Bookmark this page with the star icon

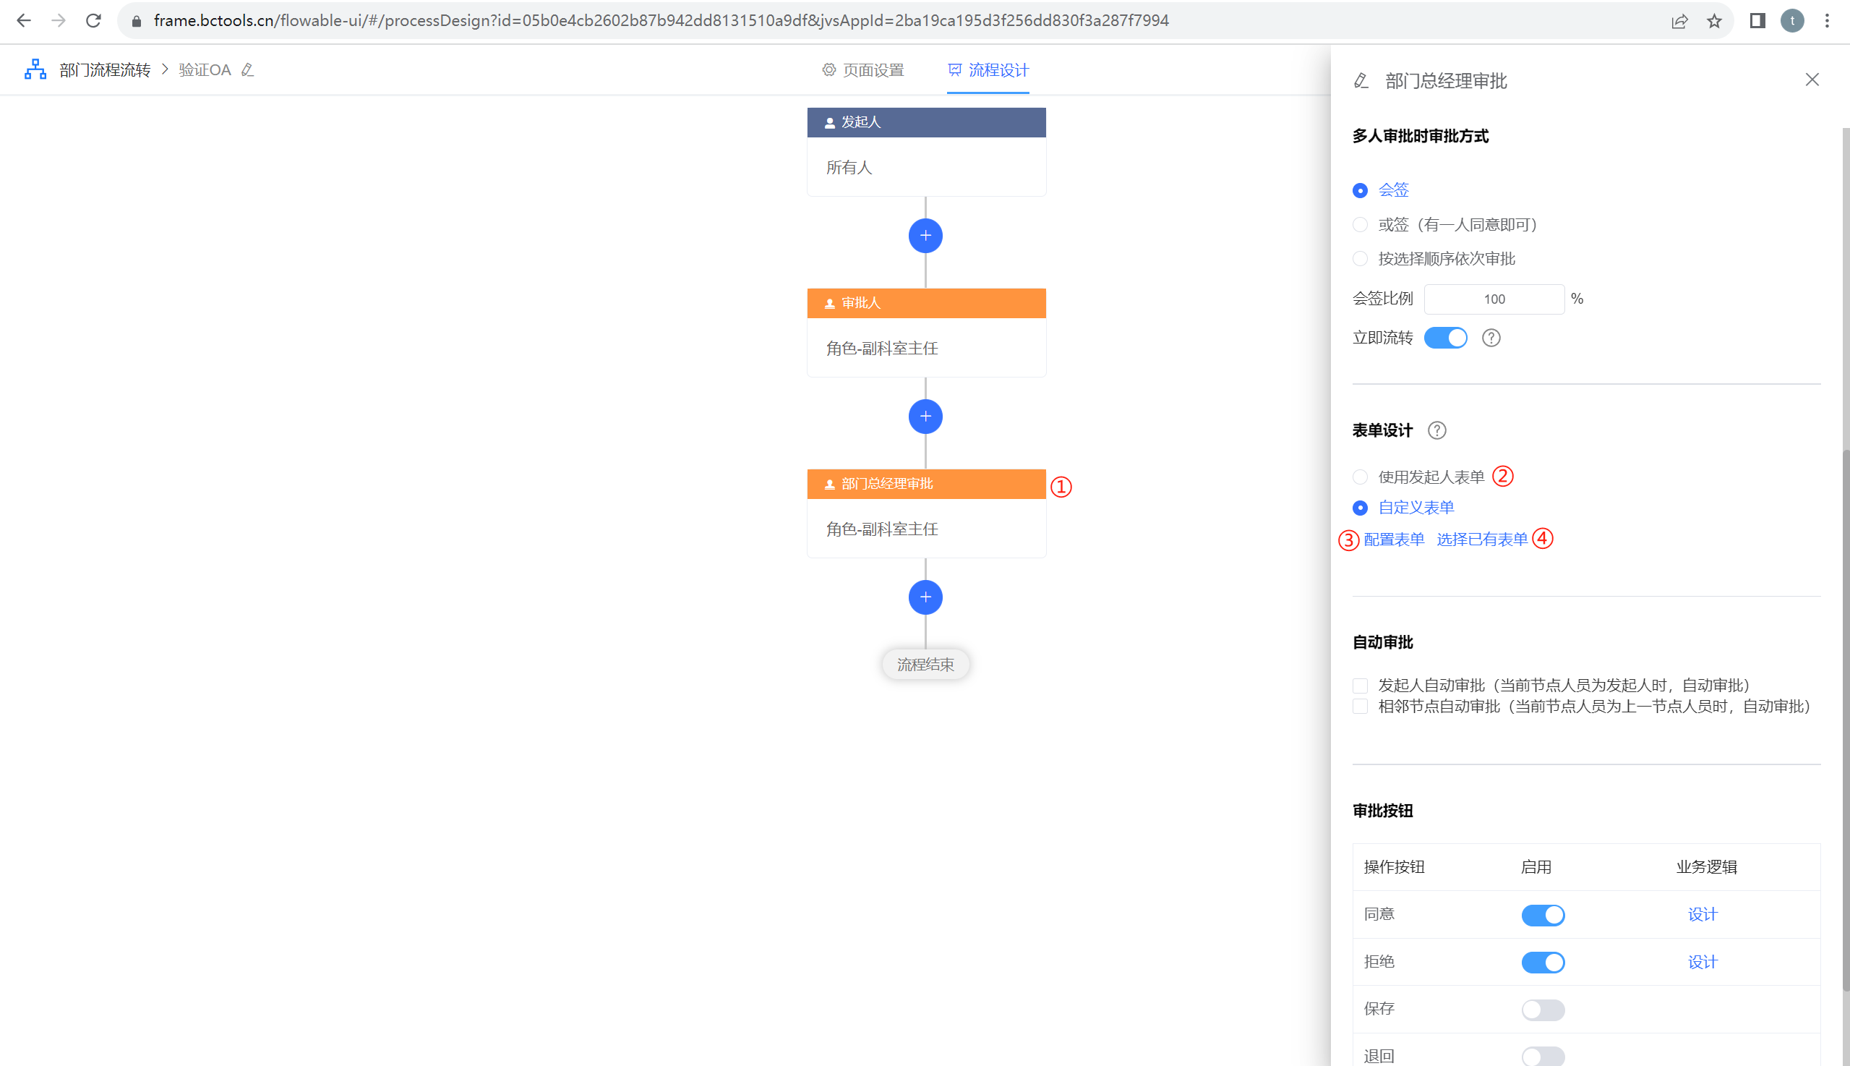pos(1714,20)
